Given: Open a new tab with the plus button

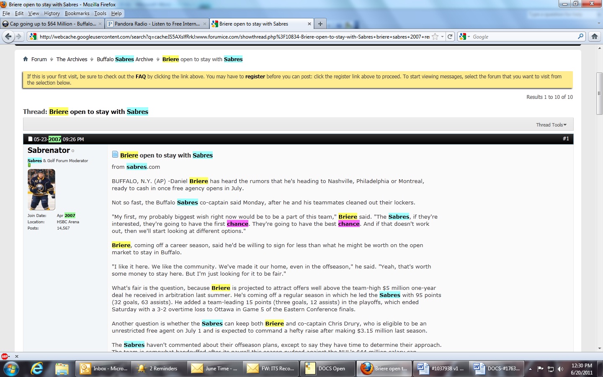Looking at the screenshot, I should [x=320, y=24].
